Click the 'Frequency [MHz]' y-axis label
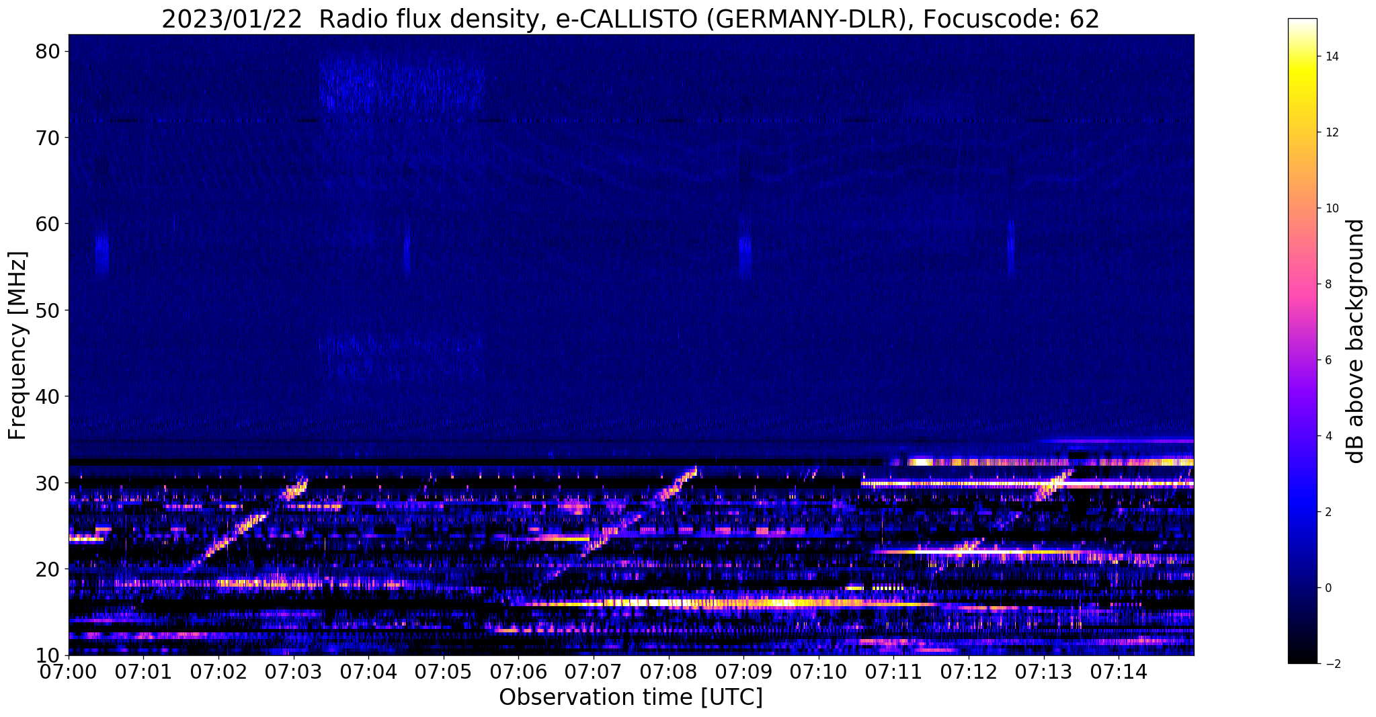1376x717 pixels. [18, 345]
